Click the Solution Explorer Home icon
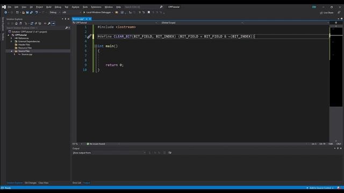This screenshot has width=344, height=193. (x=16, y=24)
